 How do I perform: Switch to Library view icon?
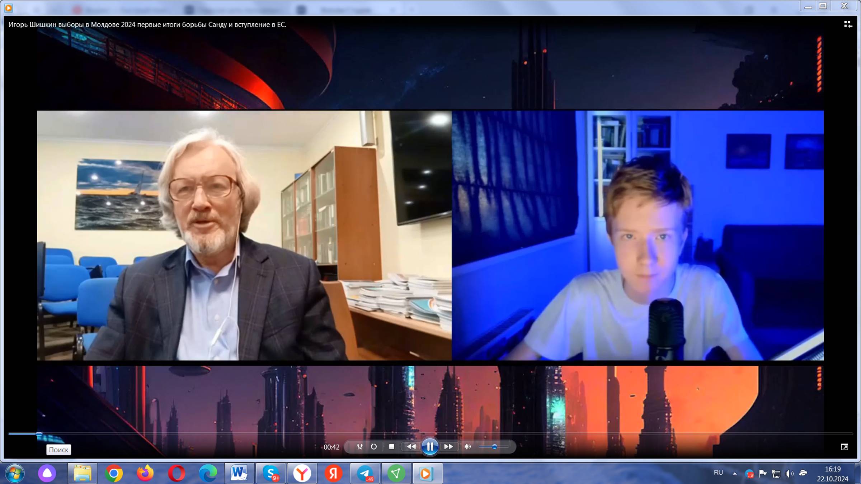[848, 24]
